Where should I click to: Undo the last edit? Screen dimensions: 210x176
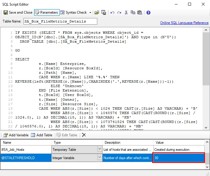click(112, 12)
